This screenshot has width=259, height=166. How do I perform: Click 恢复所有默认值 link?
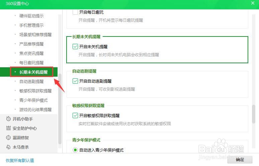point(20,160)
